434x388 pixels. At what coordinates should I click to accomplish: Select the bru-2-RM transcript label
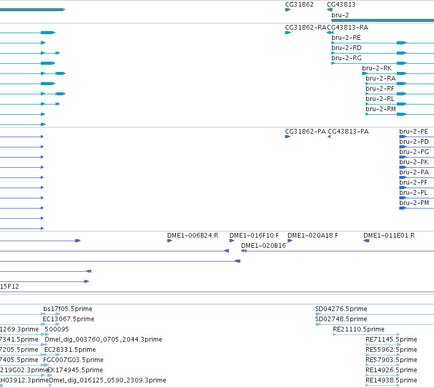380,109
